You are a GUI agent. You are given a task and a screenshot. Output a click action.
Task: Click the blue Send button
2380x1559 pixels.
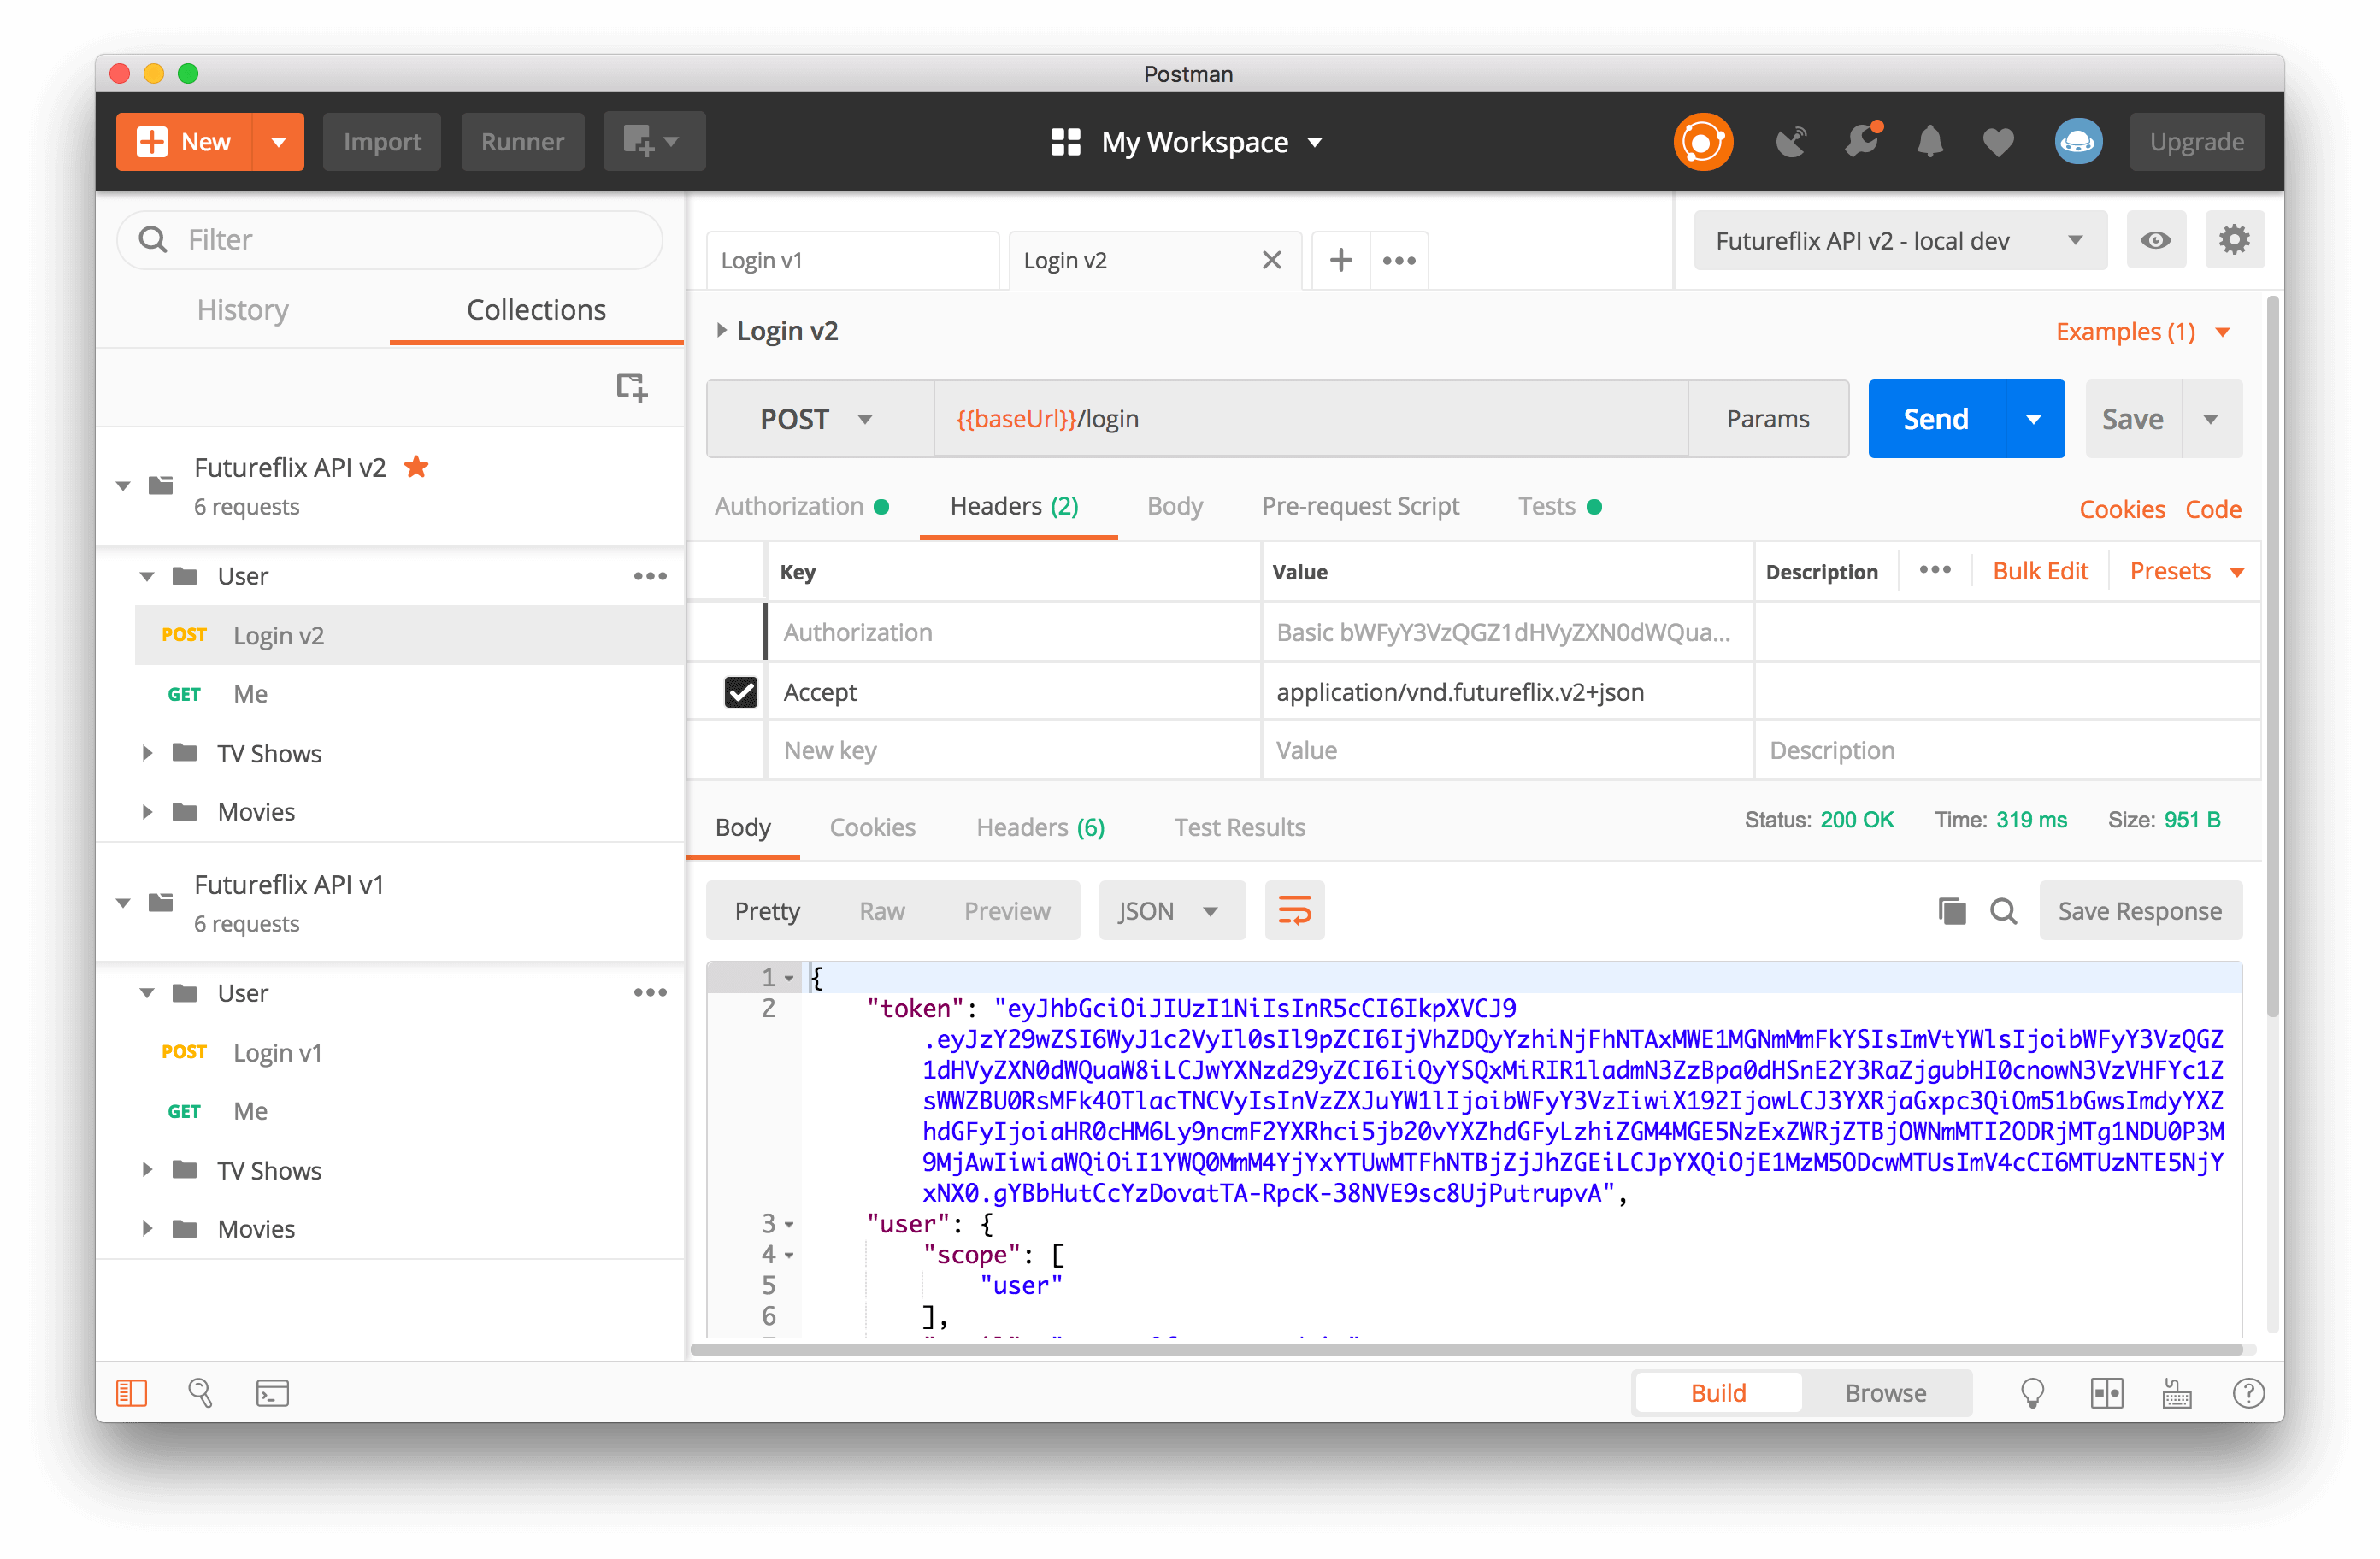click(x=1935, y=419)
